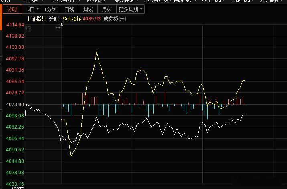Image resolution: width=287 pixels, height=189 pixels.
Task: Click the 分时 label beside 上证指数
Action: [54, 19]
